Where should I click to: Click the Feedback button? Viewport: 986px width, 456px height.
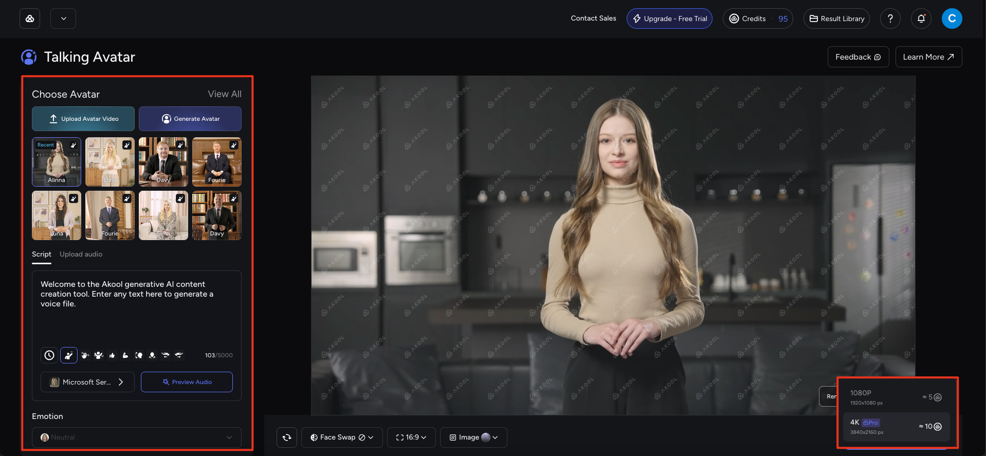coord(858,57)
